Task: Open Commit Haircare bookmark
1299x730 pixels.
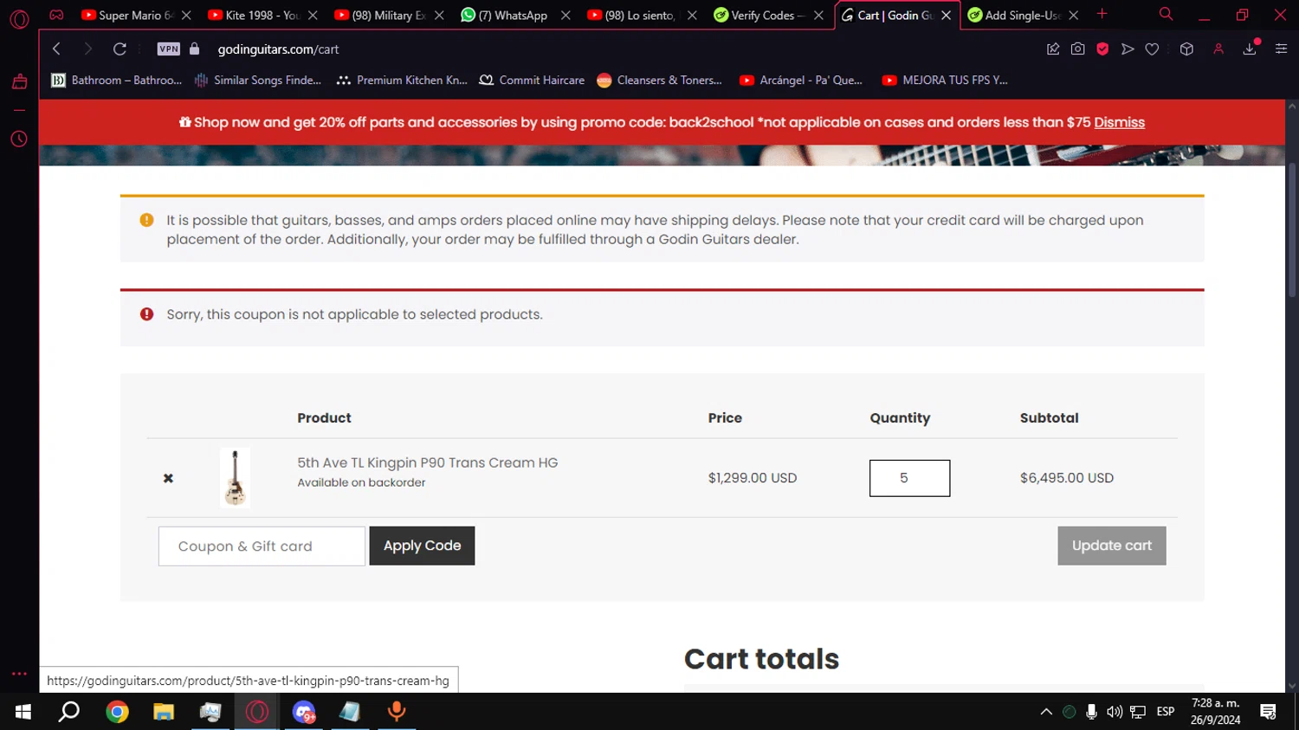Action: click(532, 81)
